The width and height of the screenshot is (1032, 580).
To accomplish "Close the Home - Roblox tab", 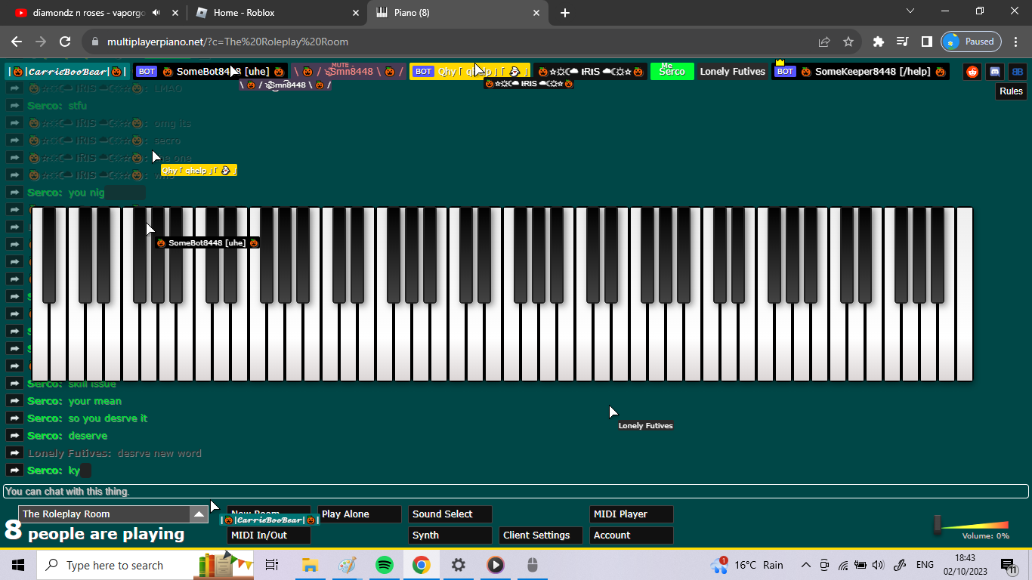I will [x=356, y=13].
